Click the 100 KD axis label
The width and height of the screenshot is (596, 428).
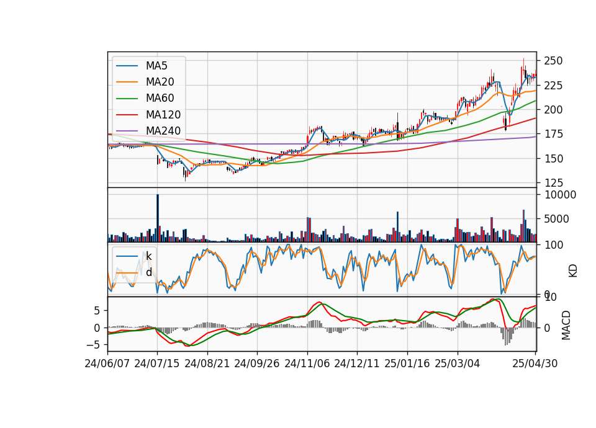point(554,245)
